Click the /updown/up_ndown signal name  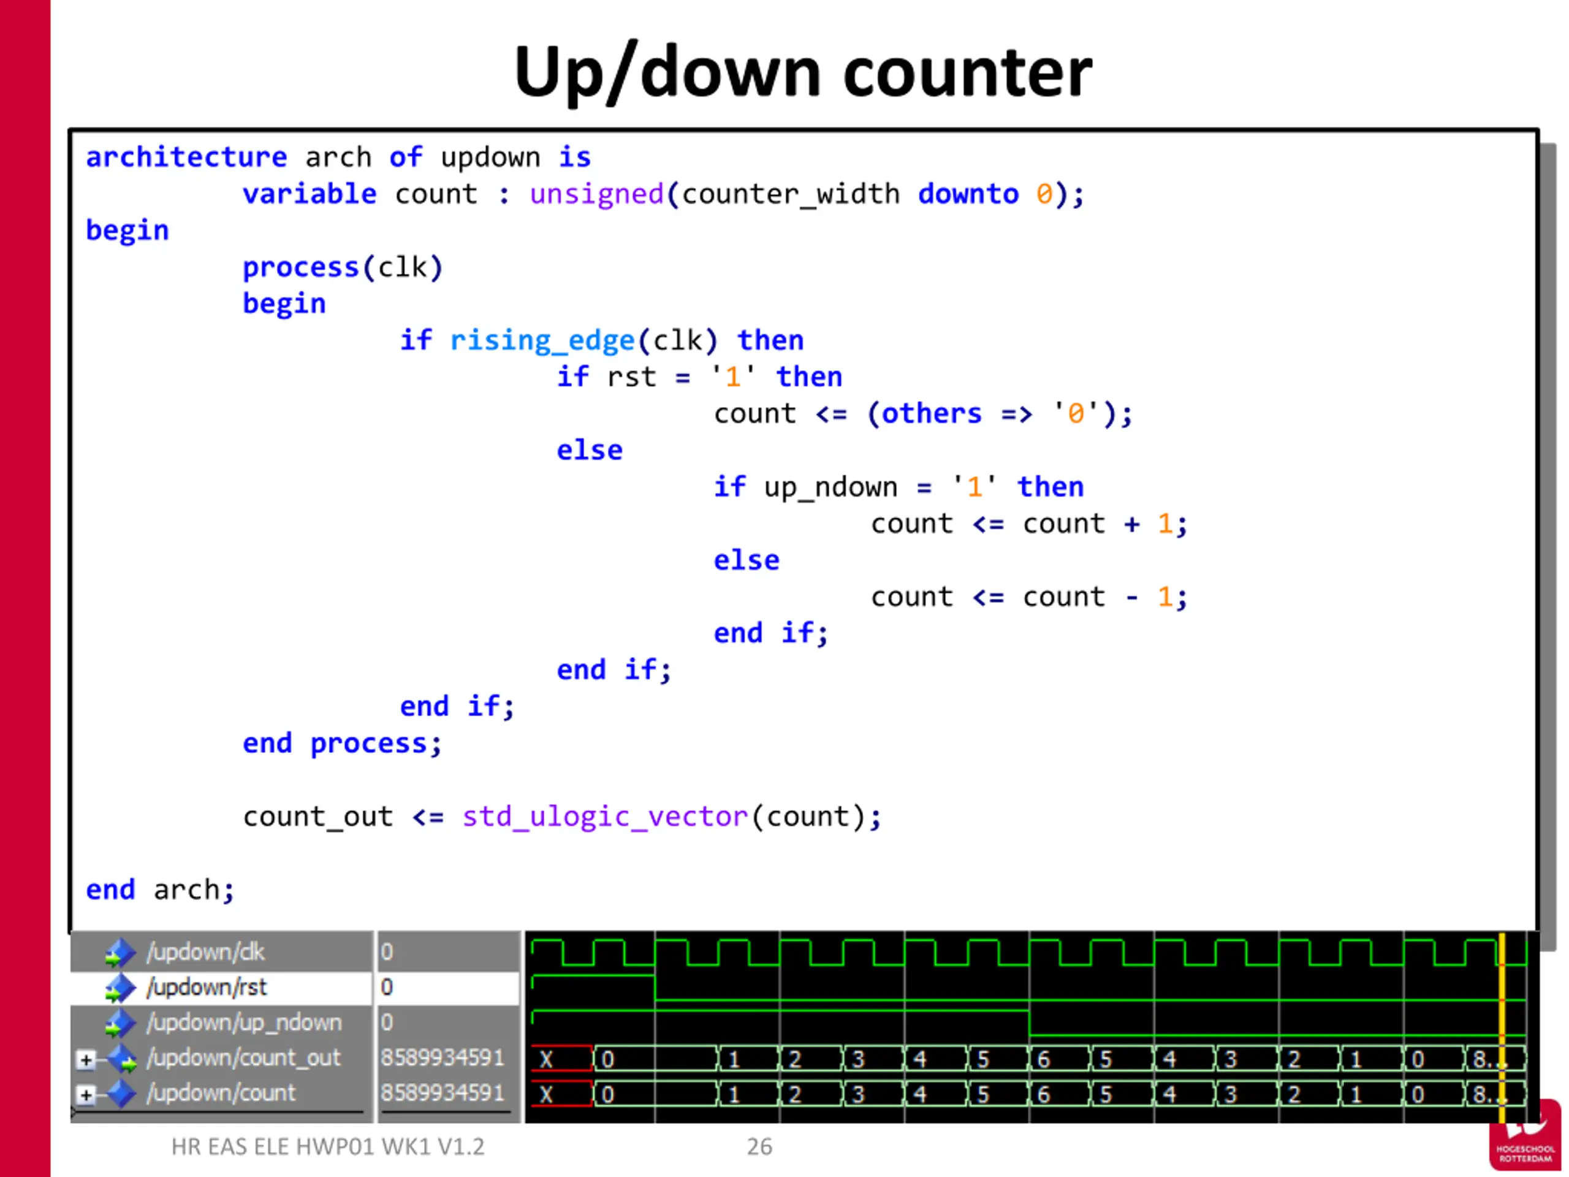244,1023
